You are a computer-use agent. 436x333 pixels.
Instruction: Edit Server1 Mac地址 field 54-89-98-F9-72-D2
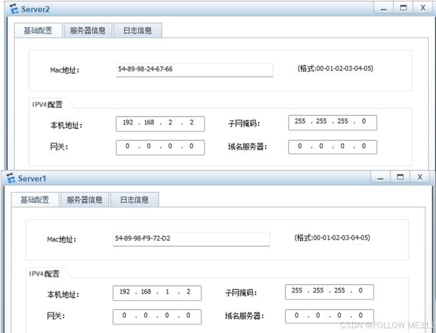click(x=191, y=239)
